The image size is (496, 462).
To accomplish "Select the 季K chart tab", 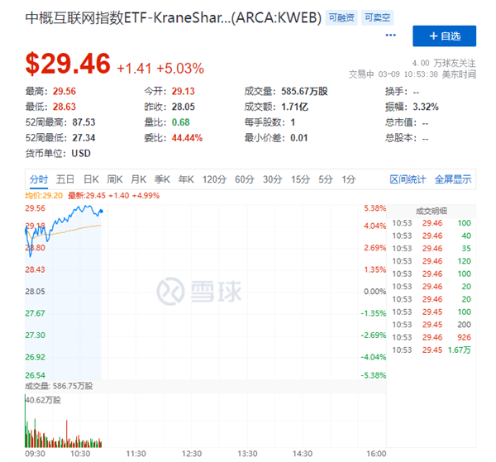I will point(162,179).
